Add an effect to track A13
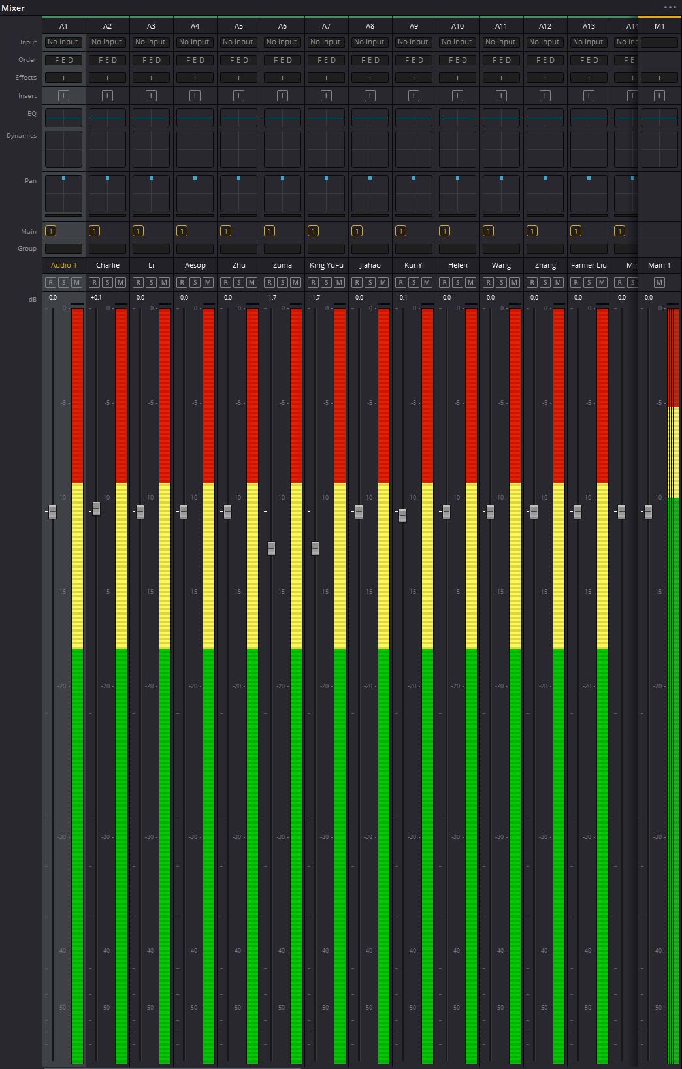This screenshot has width=682, height=1069. tap(589, 78)
